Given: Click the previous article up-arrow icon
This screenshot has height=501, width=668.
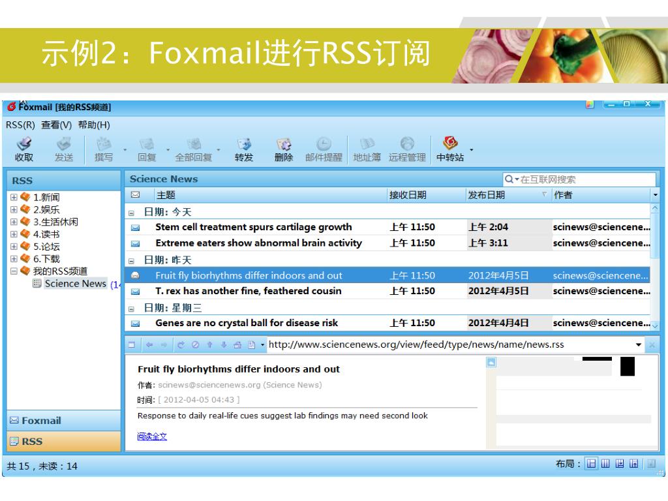Looking at the screenshot, I should 209,345.
